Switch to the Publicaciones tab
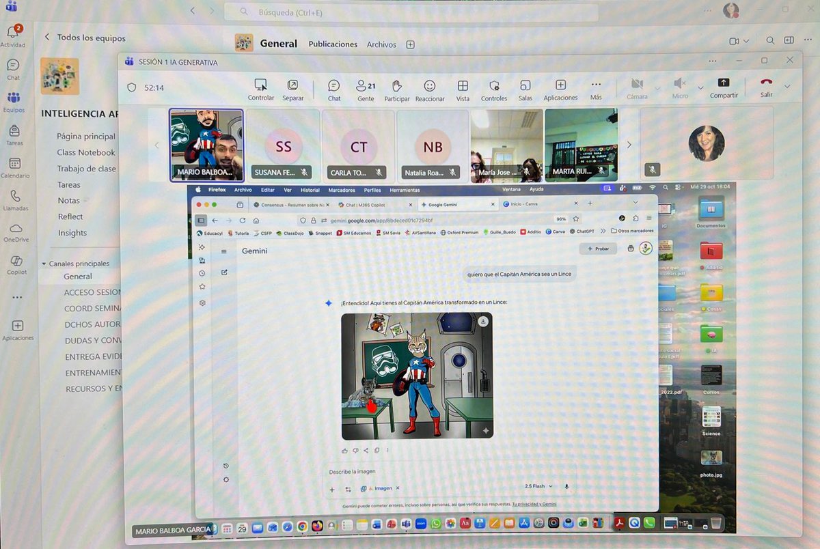 [333, 44]
